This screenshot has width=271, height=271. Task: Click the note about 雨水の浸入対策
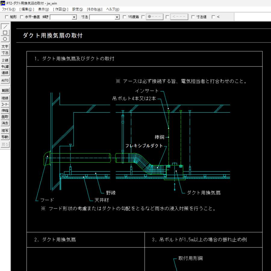(129, 209)
